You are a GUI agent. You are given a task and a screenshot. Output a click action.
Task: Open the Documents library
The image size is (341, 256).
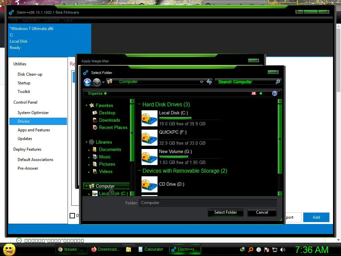pos(110,150)
